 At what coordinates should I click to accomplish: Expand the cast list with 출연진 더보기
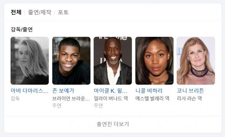(x=113, y=124)
